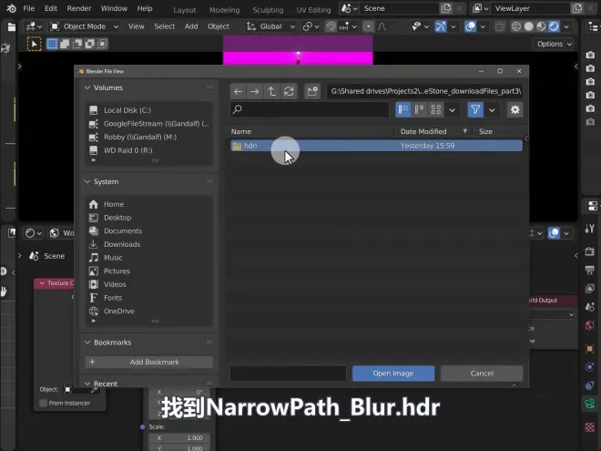
Task: Switch to vertical list display mode
Action: coord(403,109)
